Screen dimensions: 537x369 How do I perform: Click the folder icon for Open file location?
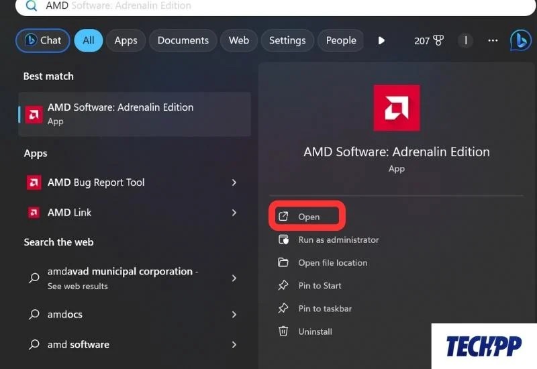284,262
